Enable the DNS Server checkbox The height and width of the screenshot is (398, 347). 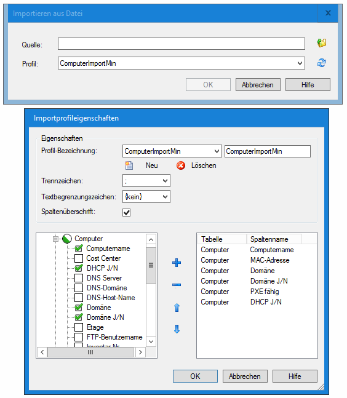[79, 278]
